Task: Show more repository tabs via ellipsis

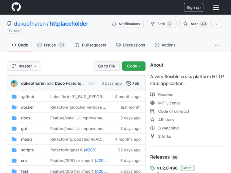Action: click(x=217, y=45)
